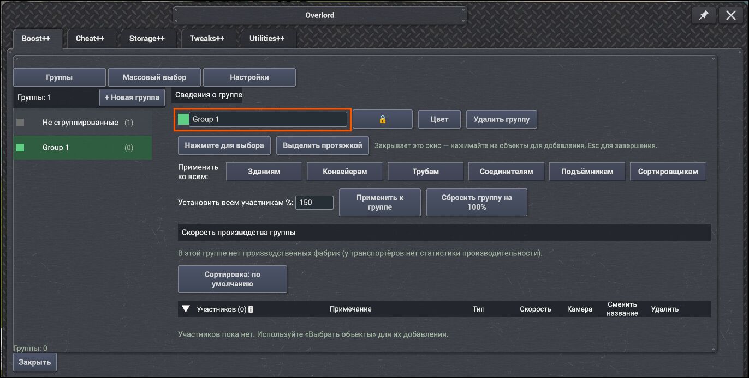Open the Storage++ tab
This screenshot has width=749, height=378.
tap(147, 39)
